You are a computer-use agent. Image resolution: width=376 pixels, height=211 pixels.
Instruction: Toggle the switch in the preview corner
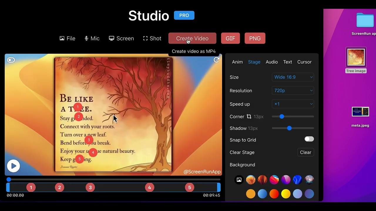pos(11,60)
